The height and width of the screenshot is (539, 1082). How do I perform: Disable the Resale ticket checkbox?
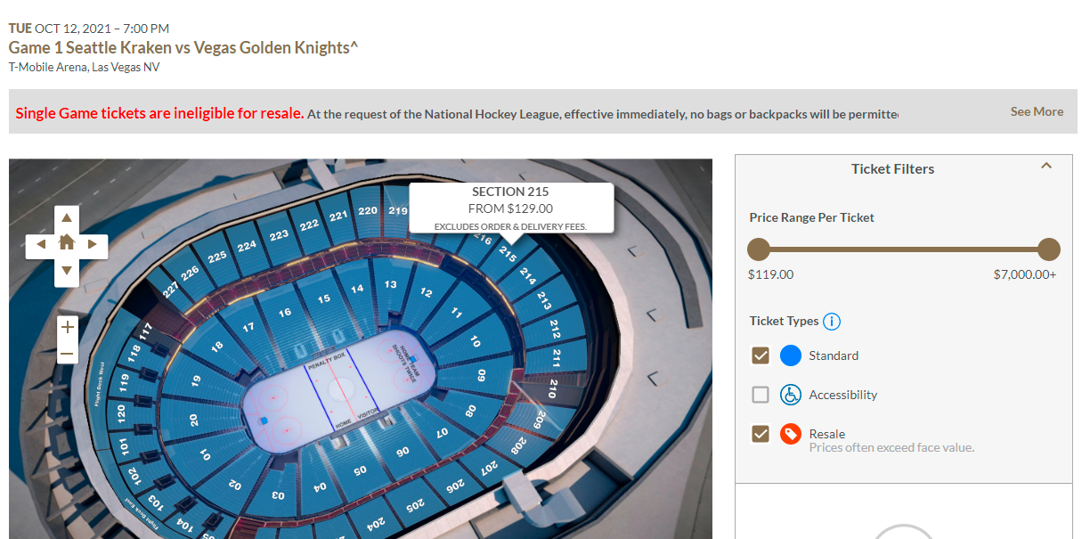coord(761,434)
